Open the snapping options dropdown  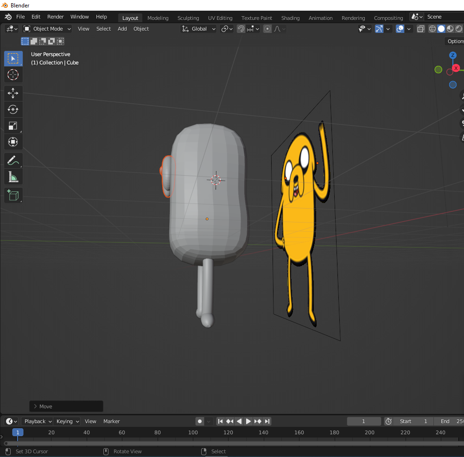point(253,29)
